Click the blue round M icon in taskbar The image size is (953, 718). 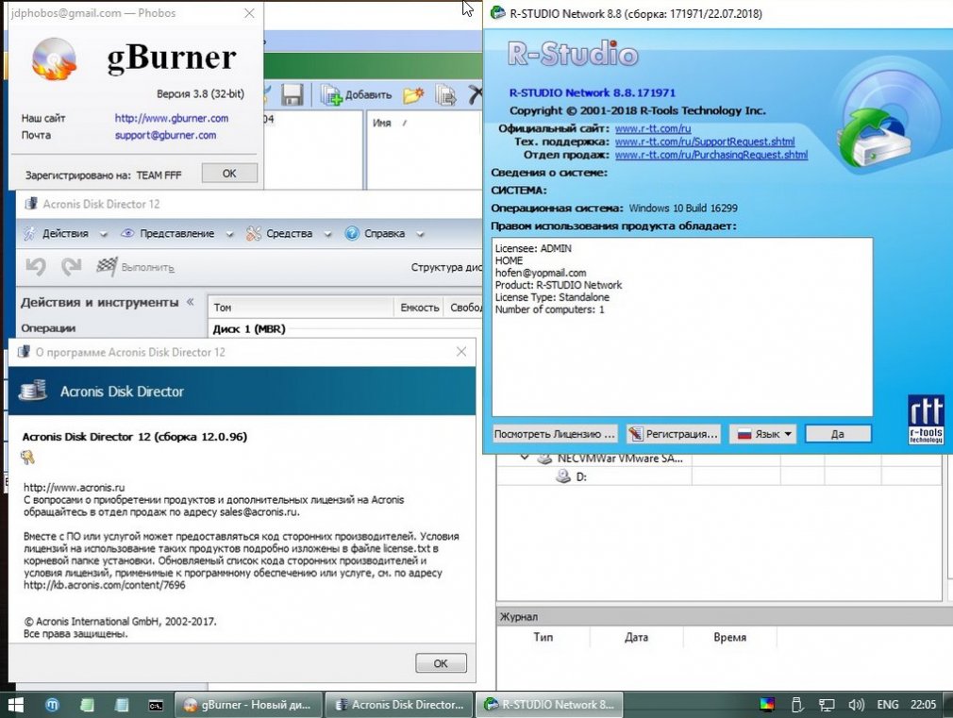tap(52, 705)
